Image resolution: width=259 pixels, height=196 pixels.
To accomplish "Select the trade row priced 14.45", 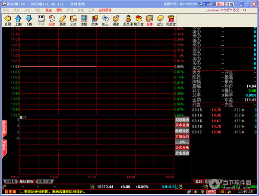I will point(224,116).
